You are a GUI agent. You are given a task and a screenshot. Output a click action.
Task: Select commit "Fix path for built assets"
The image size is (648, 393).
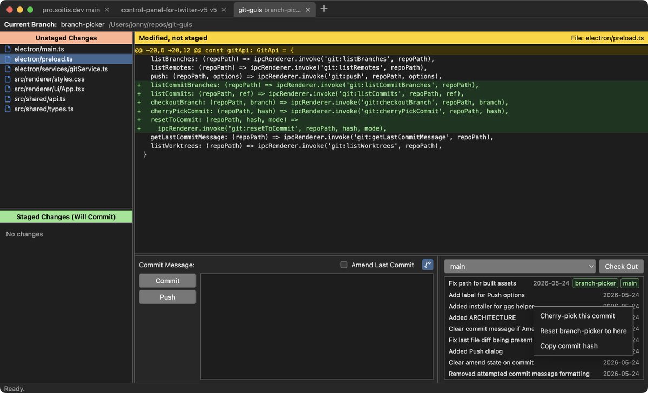tap(544, 283)
